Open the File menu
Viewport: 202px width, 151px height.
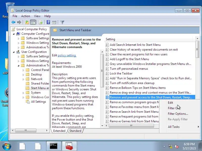tap(15, 16)
